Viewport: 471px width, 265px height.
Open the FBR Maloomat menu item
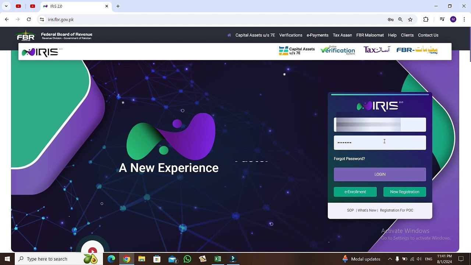tap(370, 35)
